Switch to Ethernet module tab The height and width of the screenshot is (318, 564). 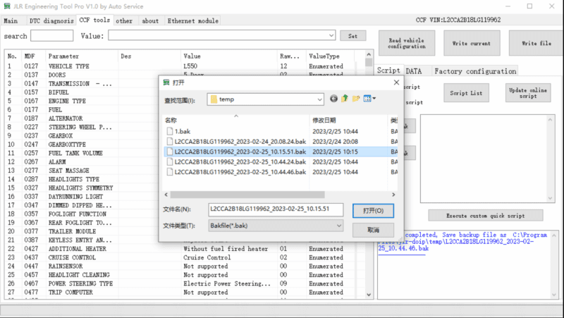[x=192, y=21]
